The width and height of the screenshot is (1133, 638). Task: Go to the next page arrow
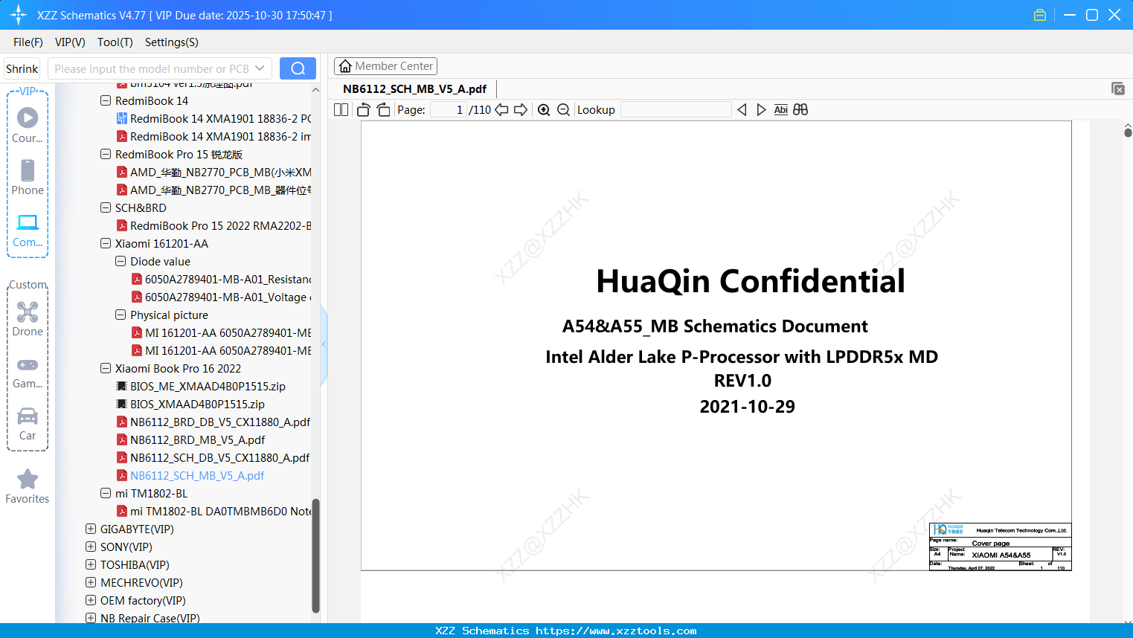point(521,110)
